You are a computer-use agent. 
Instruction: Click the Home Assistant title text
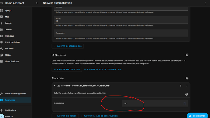(15, 3)
